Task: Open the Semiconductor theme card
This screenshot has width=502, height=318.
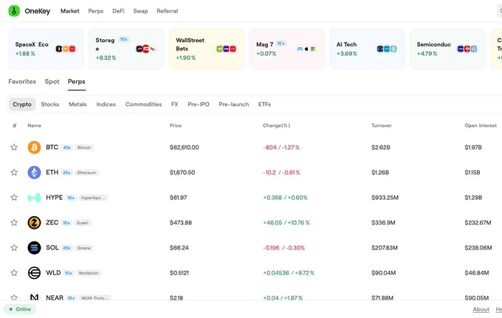Action: 447,49
